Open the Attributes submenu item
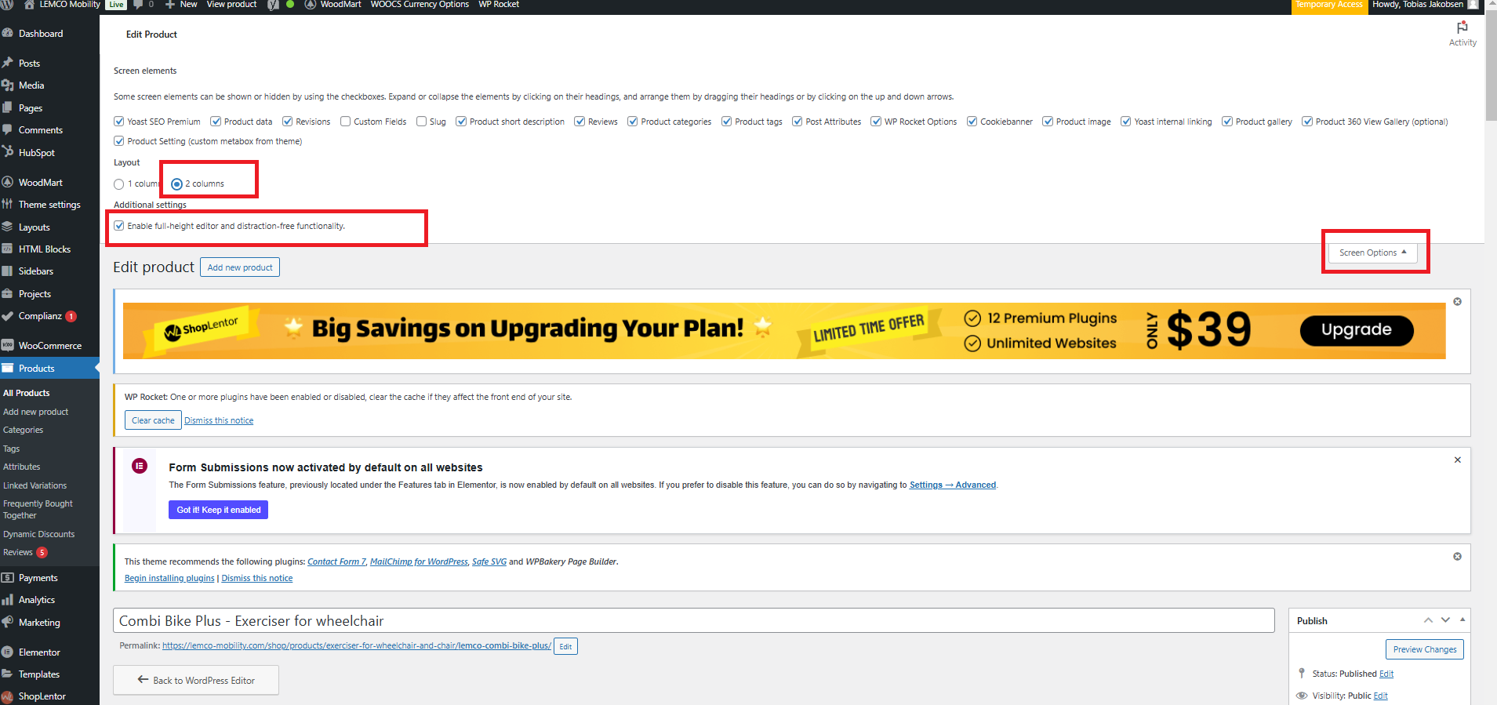1497x705 pixels. 22,467
